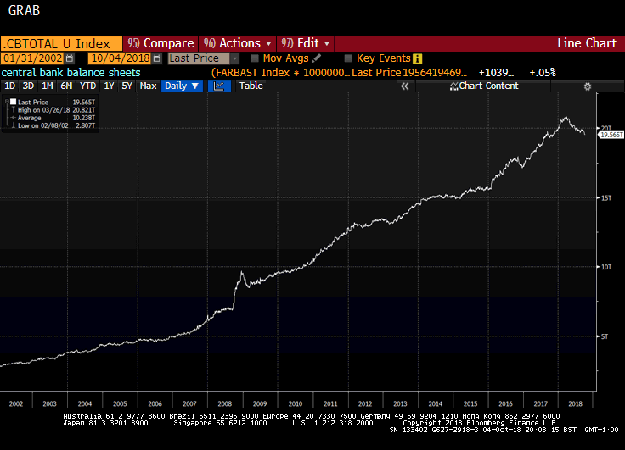Open chart settings gear icon
This screenshot has width=625, height=450.
click(587, 86)
